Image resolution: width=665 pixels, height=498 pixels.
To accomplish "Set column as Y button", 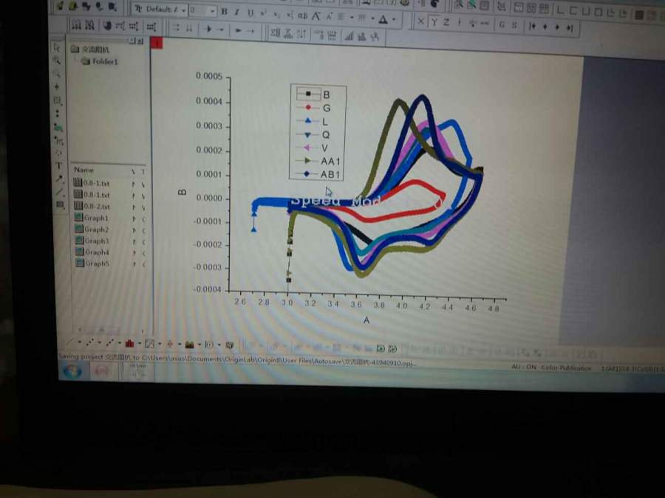I will (x=434, y=22).
